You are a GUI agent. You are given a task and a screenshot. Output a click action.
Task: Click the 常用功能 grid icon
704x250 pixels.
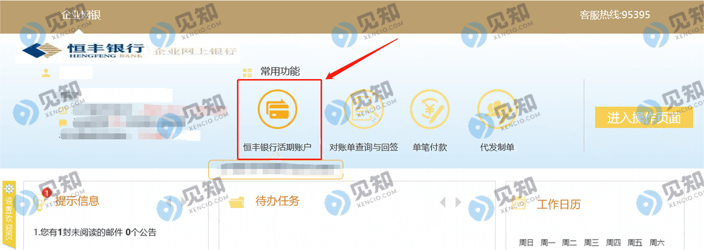(x=247, y=73)
